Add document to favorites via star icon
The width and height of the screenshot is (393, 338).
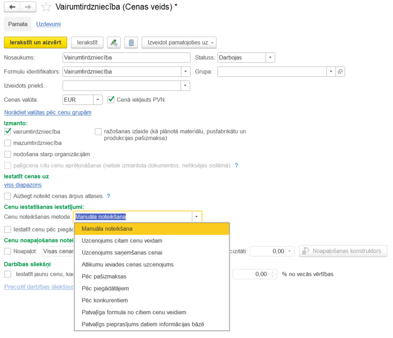(x=46, y=7)
